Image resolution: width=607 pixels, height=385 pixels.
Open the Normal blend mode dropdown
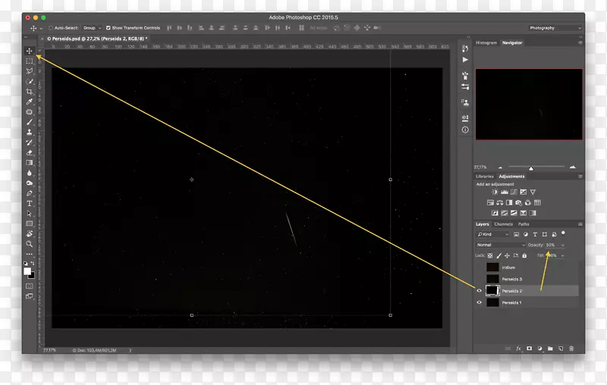point(501,245)
